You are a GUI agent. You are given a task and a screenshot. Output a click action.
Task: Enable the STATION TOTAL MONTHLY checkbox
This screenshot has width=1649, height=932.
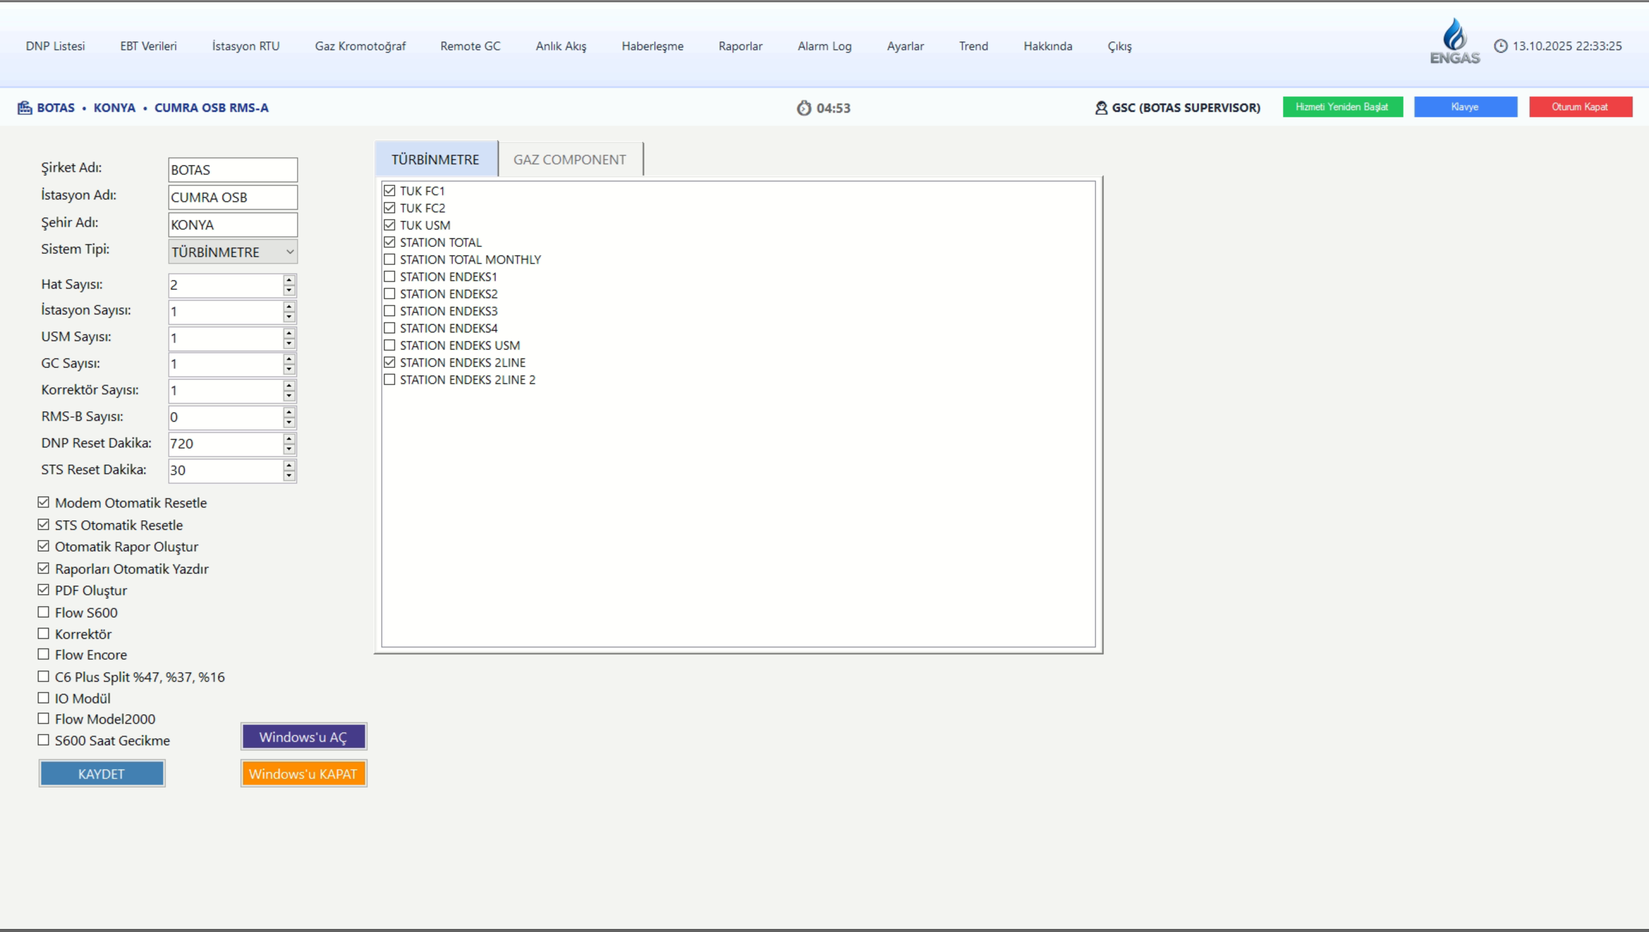[x=389, y=259]
